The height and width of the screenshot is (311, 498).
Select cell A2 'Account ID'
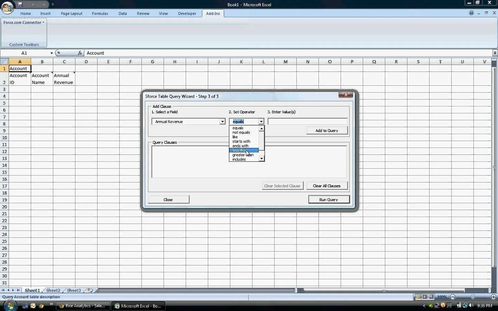click(20, 79)
